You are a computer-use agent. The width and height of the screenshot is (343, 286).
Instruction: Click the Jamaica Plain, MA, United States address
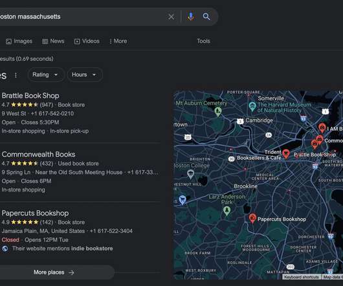tap(43, 231)
